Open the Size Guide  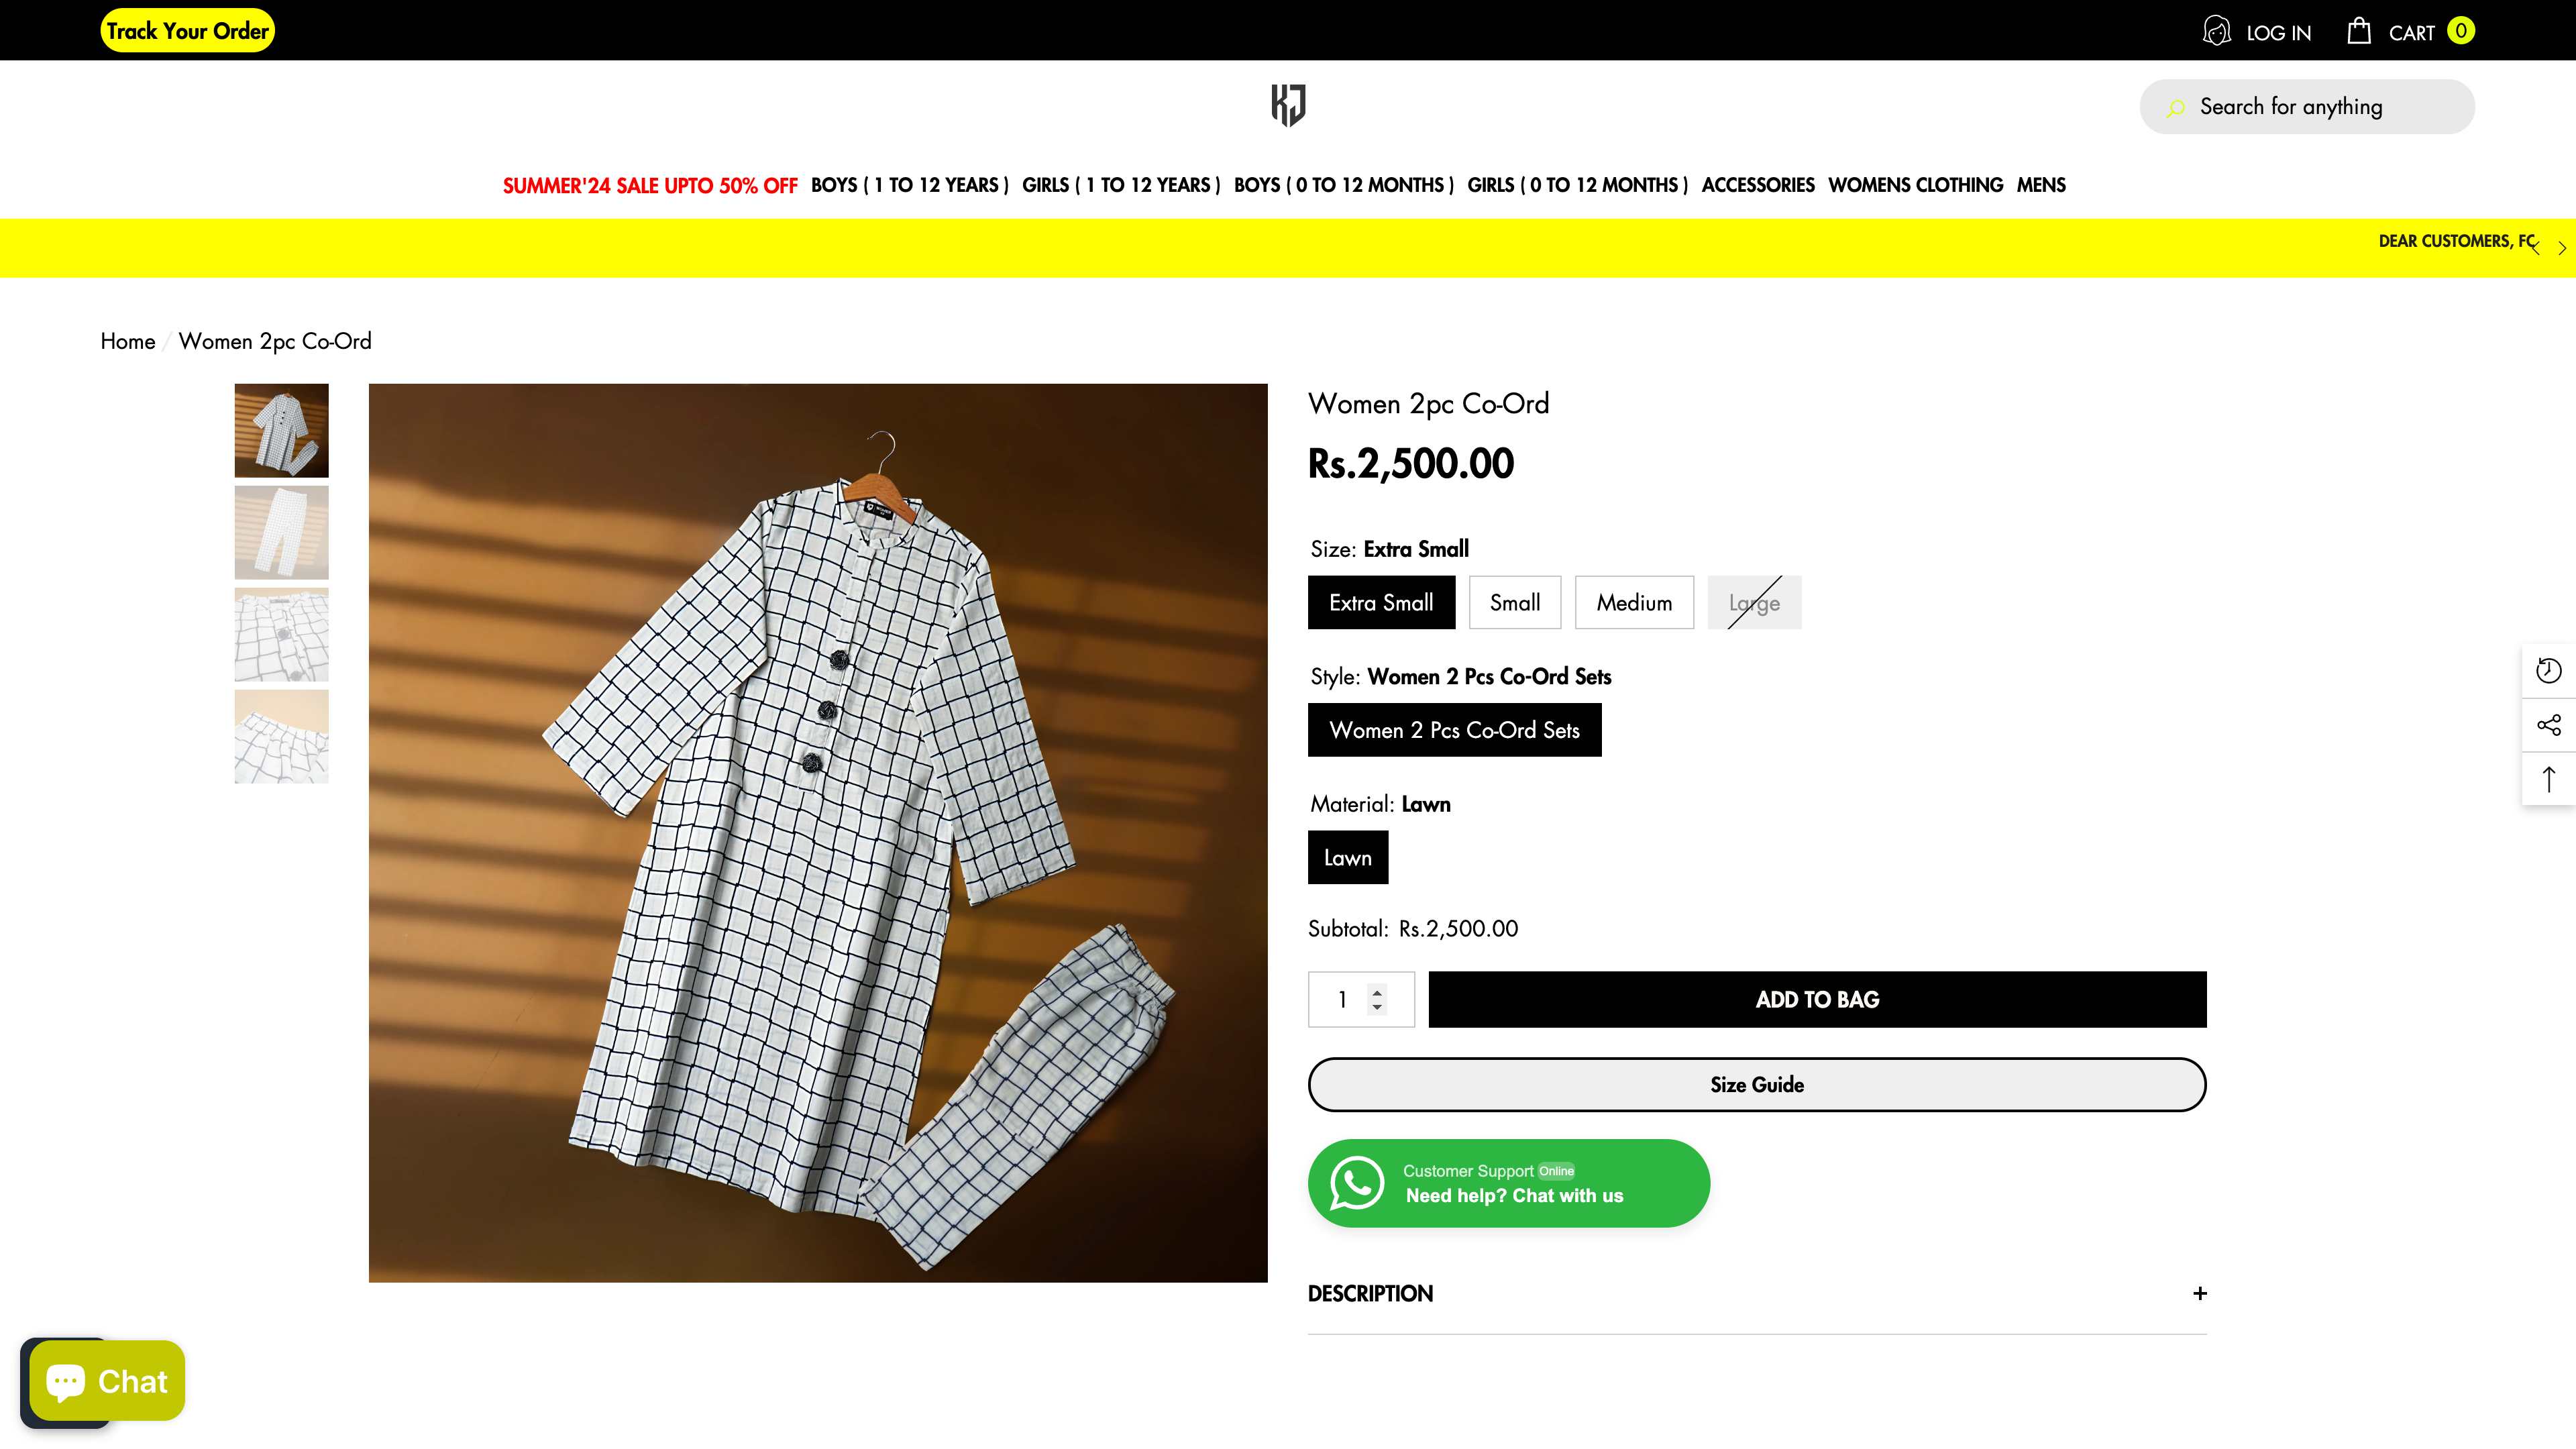point(1756,1085)
